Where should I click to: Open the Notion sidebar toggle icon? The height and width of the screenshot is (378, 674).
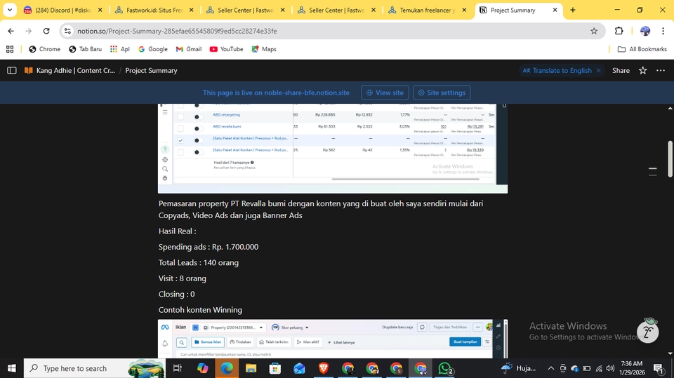click(12, 70)
